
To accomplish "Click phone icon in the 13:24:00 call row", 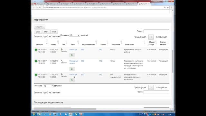I will (62, 49).
